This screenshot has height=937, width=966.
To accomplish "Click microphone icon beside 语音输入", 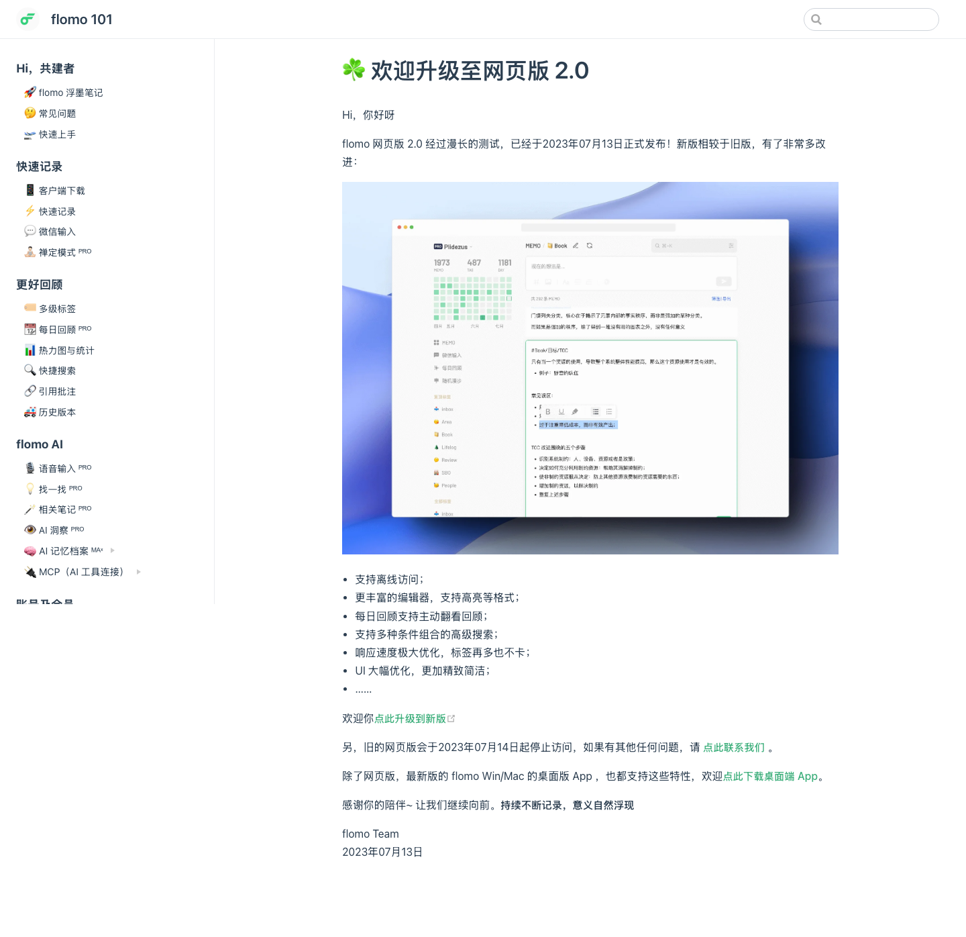I will click(x=30, y=469).
